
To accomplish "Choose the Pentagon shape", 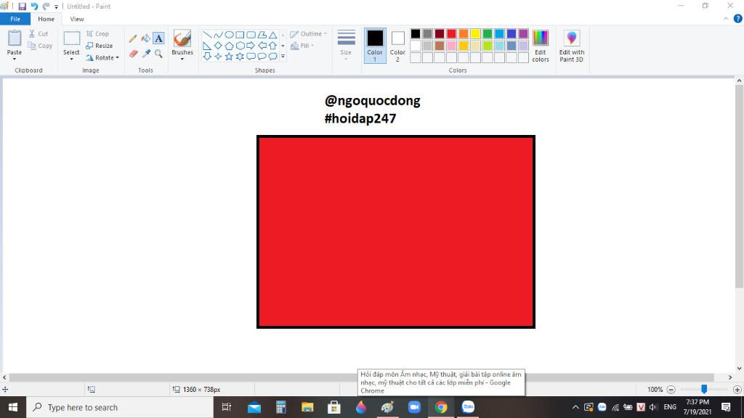I will click(x=229, y=46).
